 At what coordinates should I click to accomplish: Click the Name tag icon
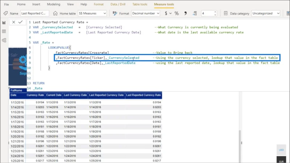point(5,13)
